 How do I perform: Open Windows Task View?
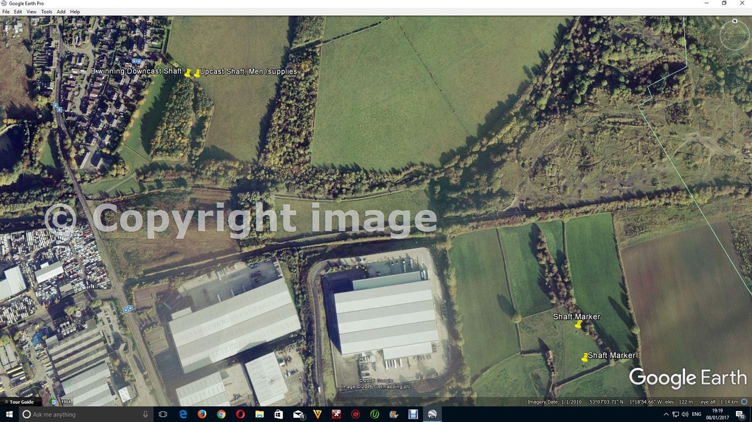pos(163,414)
